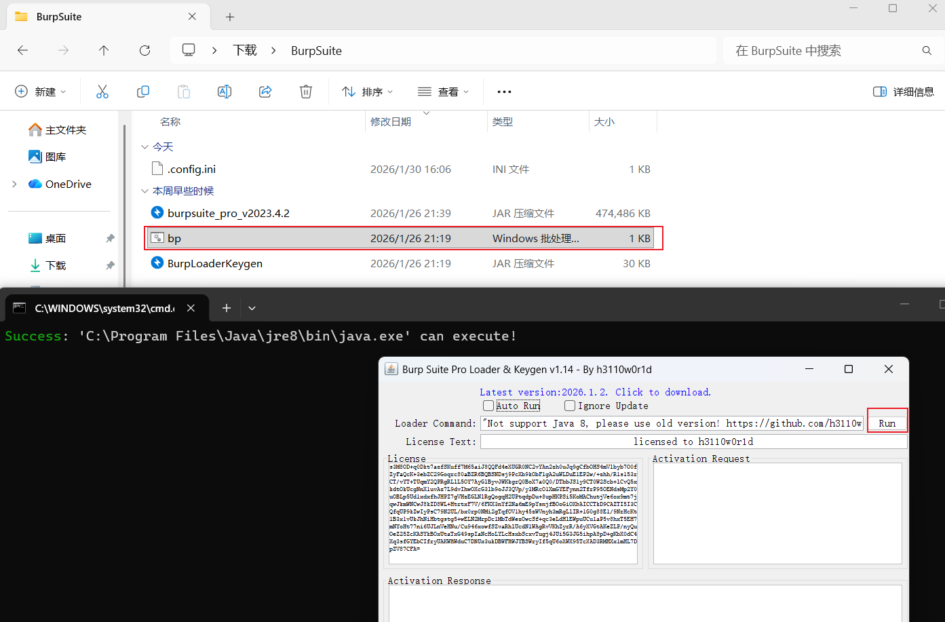Click the Rename icon in toolbar
Image resolution: width=945 pixels, height=622 pixels.
(x=225, y=92)
